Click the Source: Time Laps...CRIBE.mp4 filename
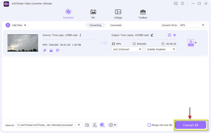The width and height of the screenshot is (211, 133). click(x=60, y=35)
